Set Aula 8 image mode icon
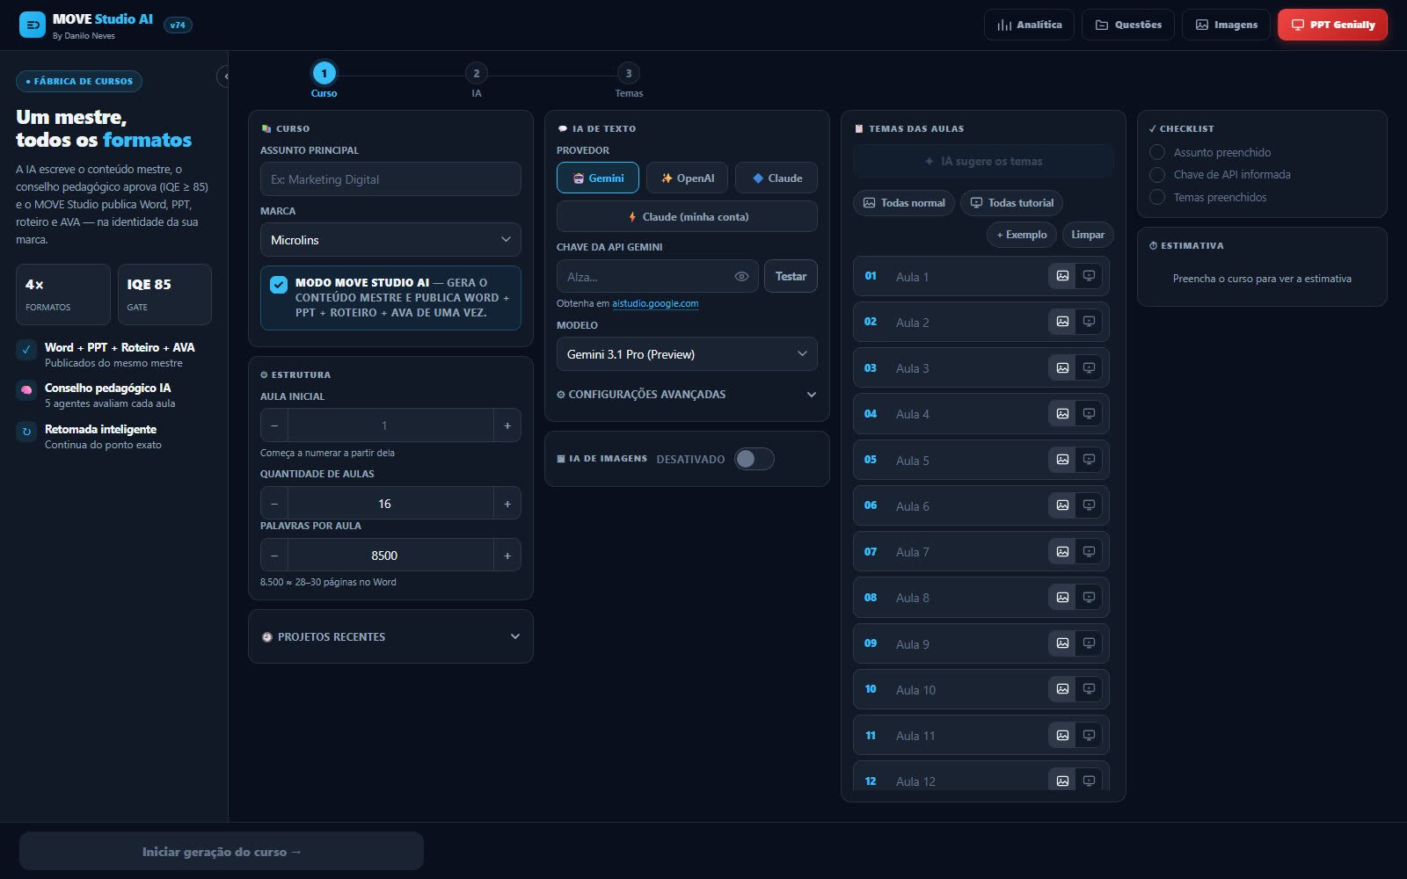1407x879 pixels. (1062, 597)
